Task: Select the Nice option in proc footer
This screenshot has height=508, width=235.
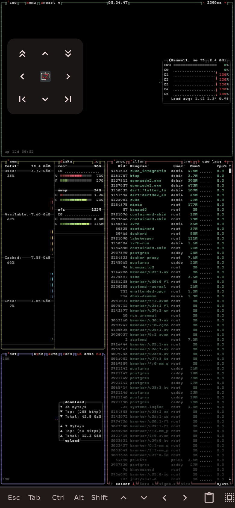Action: 185,484
